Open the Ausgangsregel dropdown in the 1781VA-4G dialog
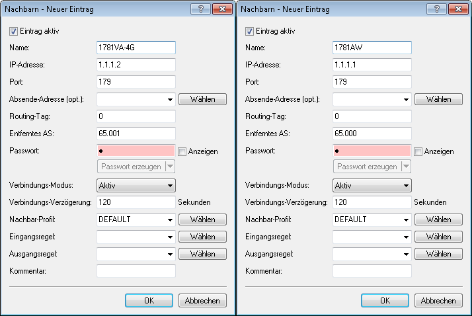Viewport: 472px width, 316px height. pyautogui.click(x=170, y=253)
